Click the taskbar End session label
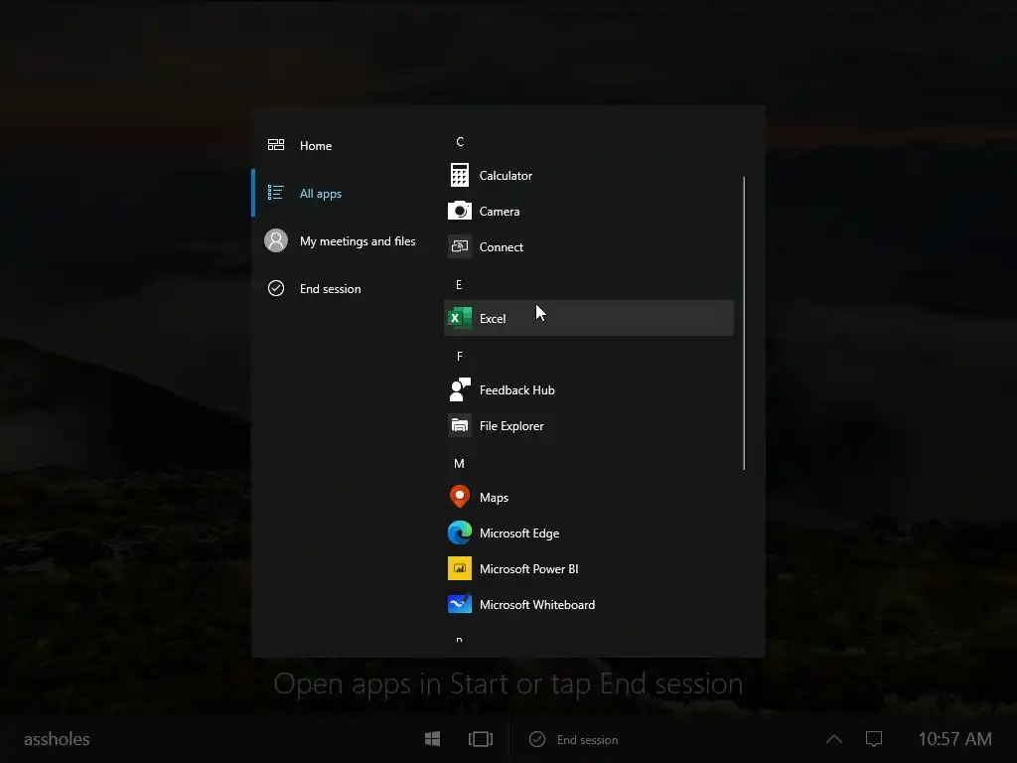The height and width of the screenshot is (763, 1017). 587,739
